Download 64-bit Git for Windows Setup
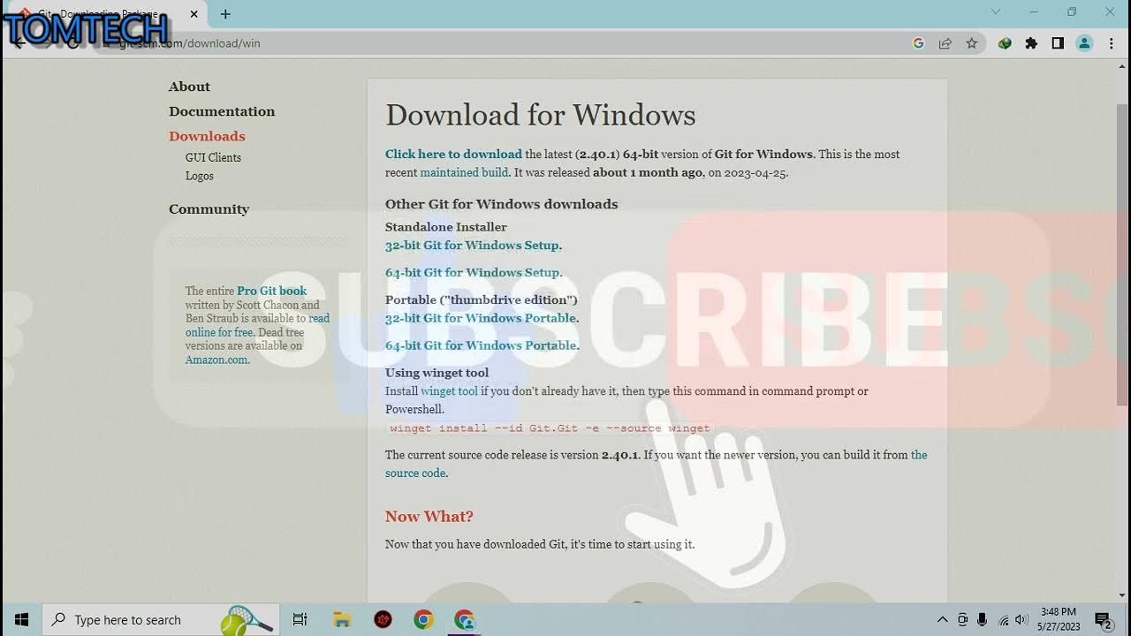The image size is (1131, 636). (472, 273)
